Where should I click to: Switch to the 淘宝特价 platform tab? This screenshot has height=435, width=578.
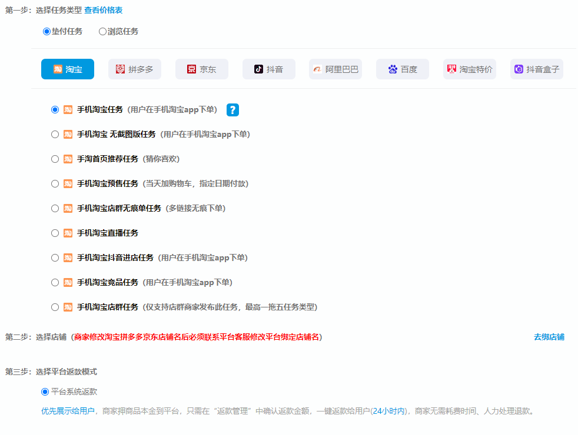click(x=470, y=69)
